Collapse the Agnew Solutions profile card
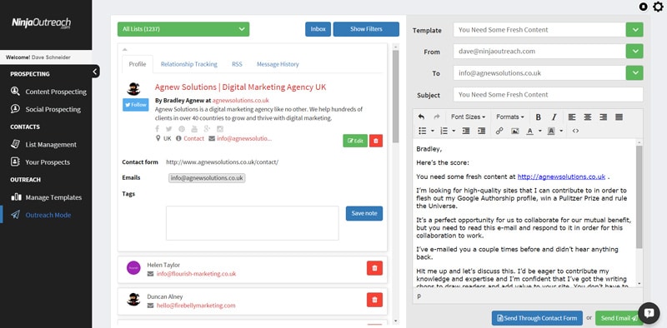Viewport: 667px width, 328px height. 124,50
